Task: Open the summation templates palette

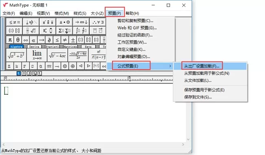Action: click(x=64, y=31)
